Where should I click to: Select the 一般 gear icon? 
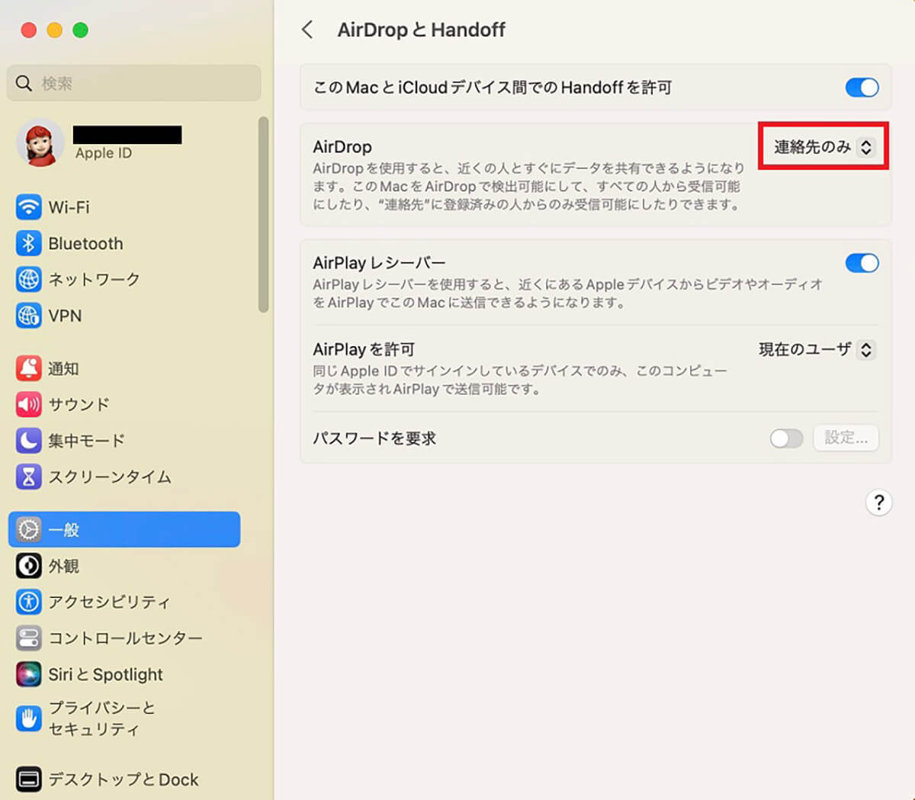[x=29, y=529]
